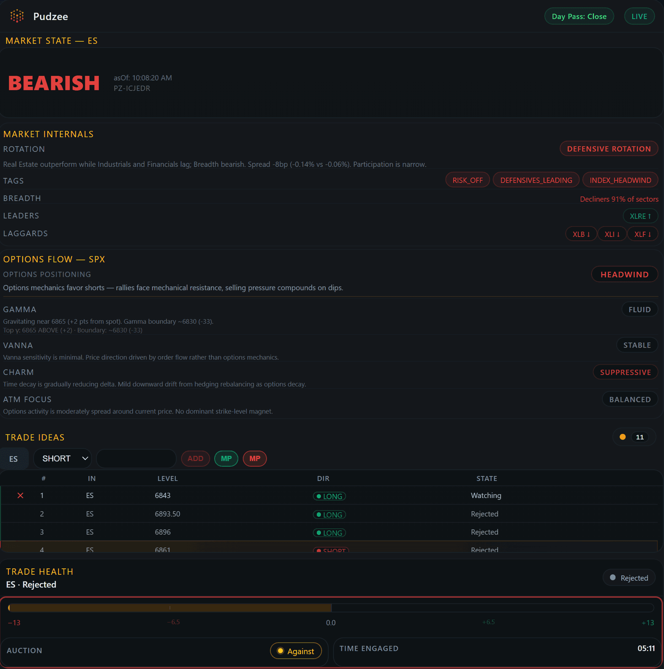The width and height of the screenshot is (664, 669).
Task: Click the green MP icon
Action: click(226, 459)
